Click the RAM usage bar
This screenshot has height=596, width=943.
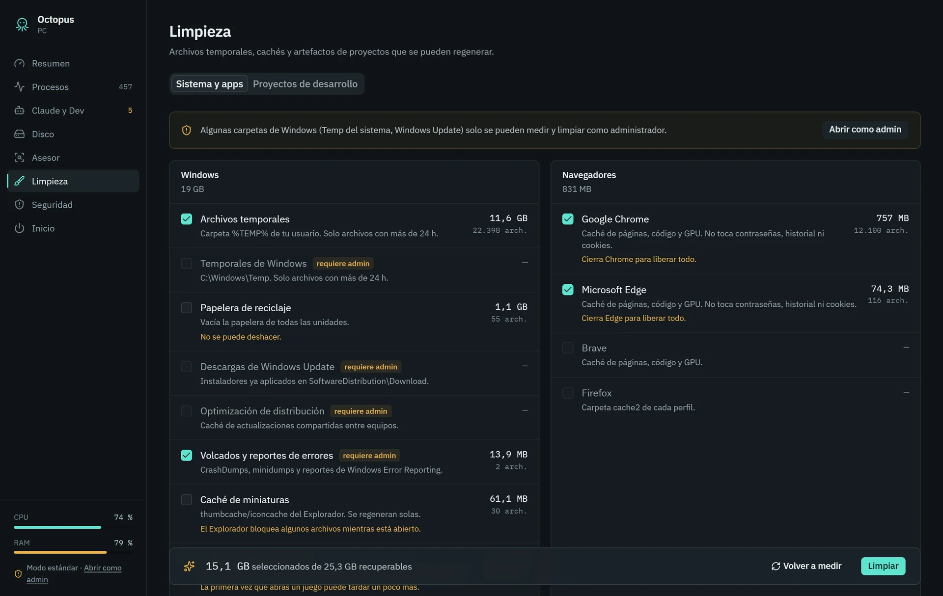tap(73, 552)
